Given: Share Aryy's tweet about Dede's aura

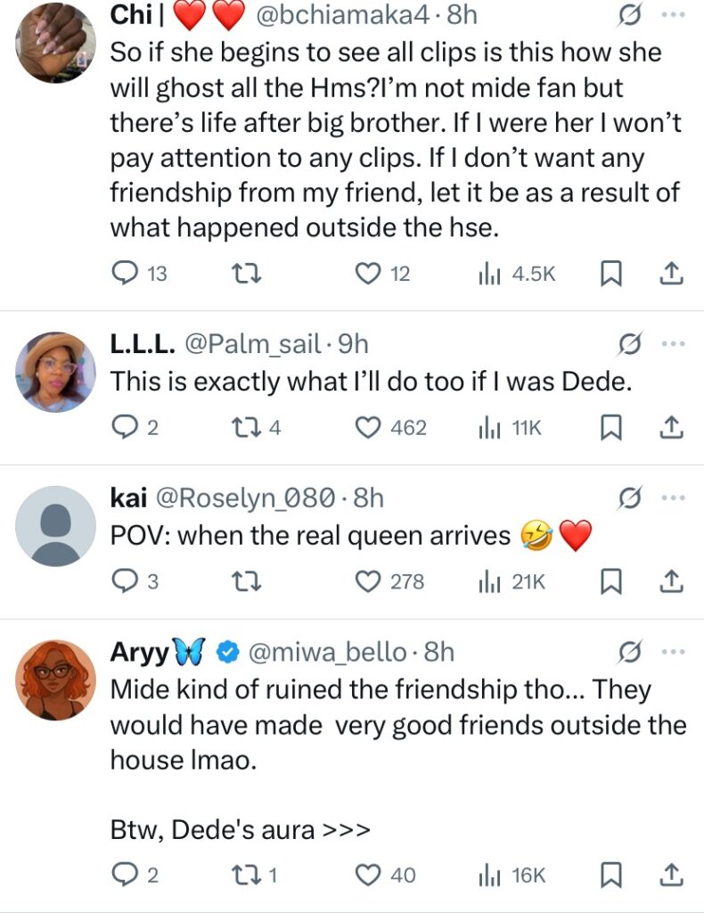Looking at the screenshot, I should [672, 876].
